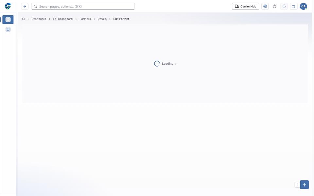Go to home via breadcrumb house icon

(x=24, y=19)
